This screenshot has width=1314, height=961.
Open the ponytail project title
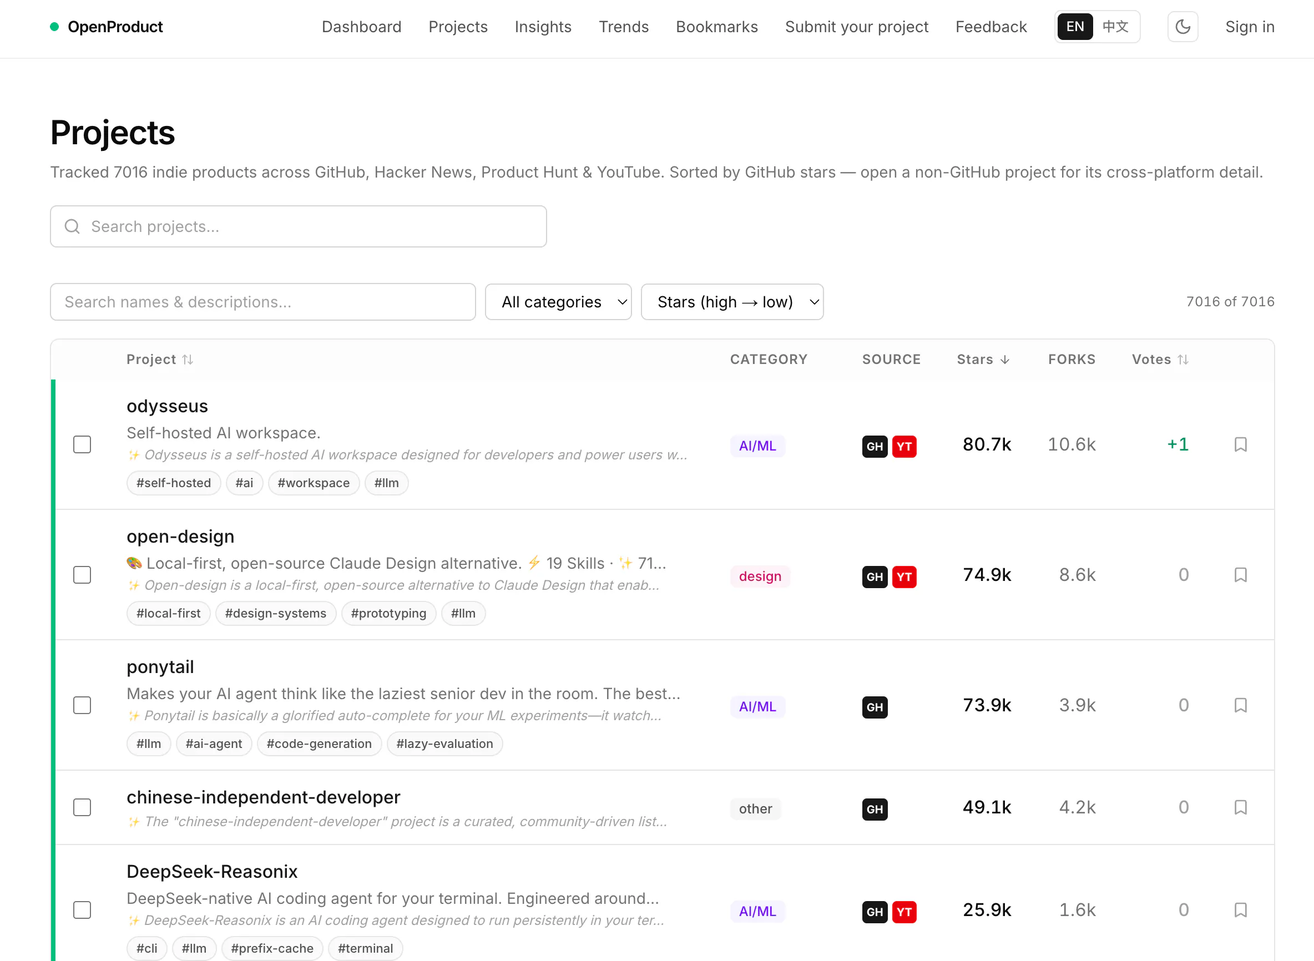coord(160,666)
